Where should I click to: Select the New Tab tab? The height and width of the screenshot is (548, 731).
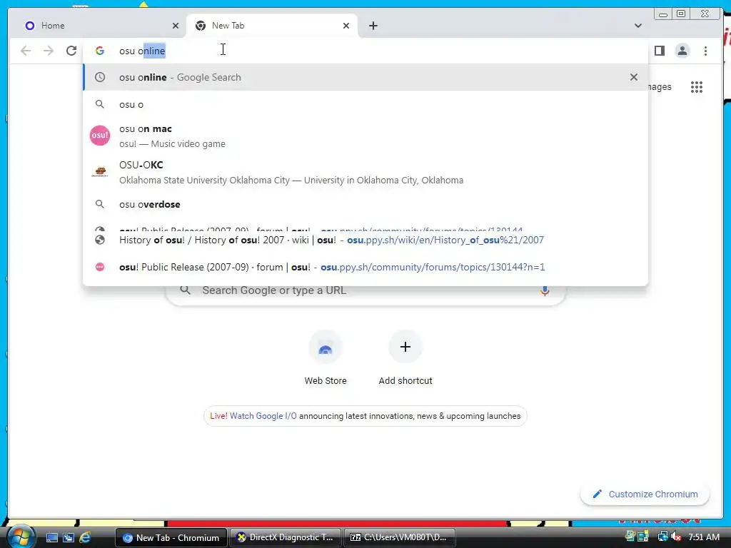click(x=272, y=26)
